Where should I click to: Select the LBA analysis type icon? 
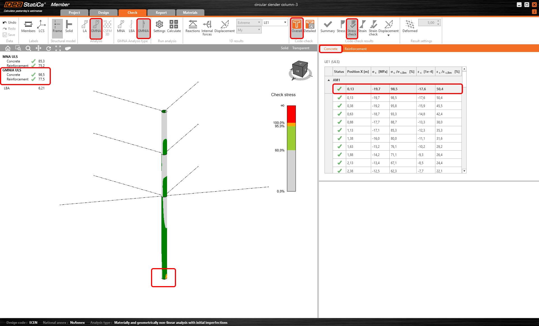click(x=131, y=26)
